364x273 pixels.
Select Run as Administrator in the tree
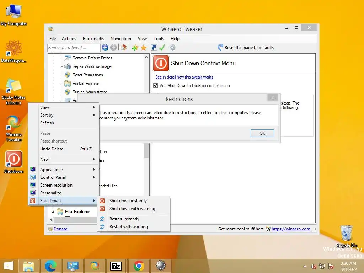[x=90, y=92]
